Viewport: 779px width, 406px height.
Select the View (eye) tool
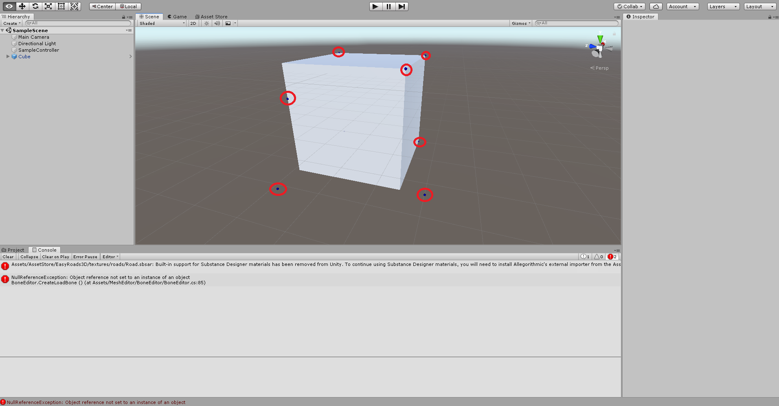click(9, 6)
